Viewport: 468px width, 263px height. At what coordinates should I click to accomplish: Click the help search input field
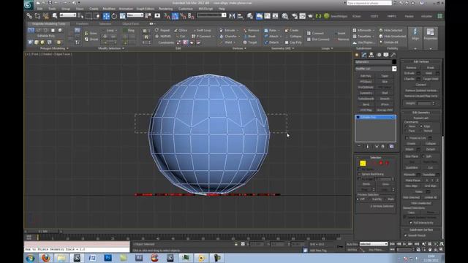click(x=369, y=3)
